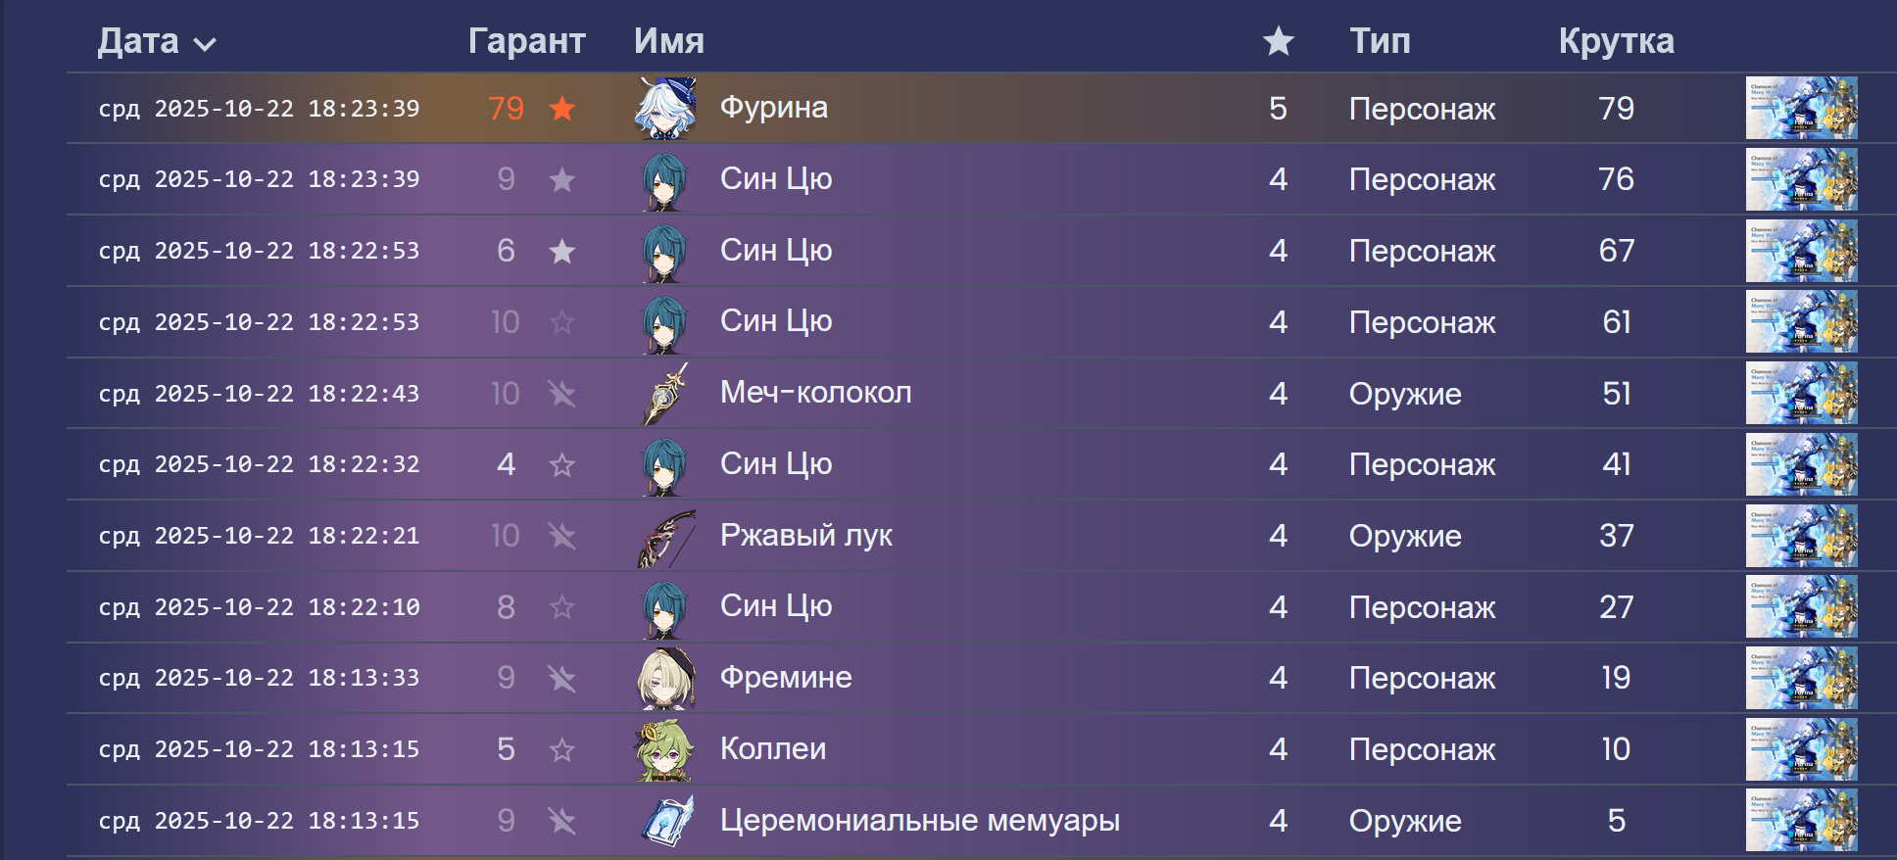1897x860 pixels.
Task: Click the chevron arrow next to Дата
Action: (x=205, y=44)
